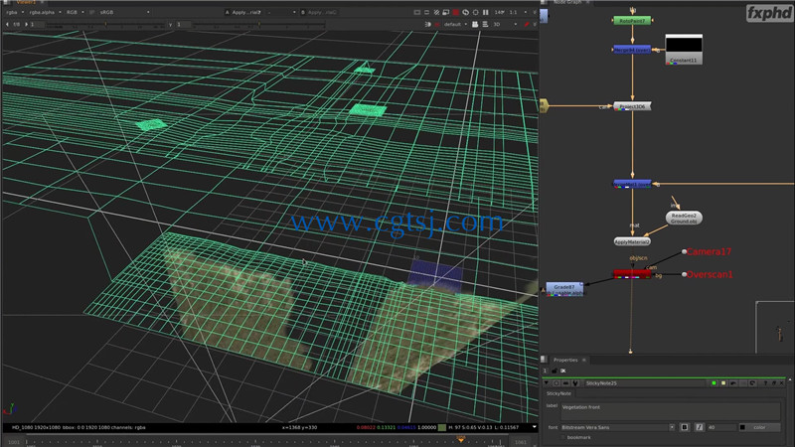The image size is (795, 447).
Task: Click the lock properties bin icon
Action: click(x=555, y=371)
